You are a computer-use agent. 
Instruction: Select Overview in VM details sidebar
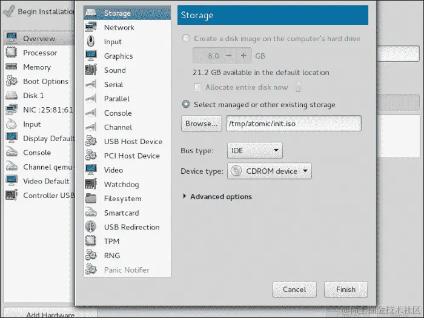point(39,38)
